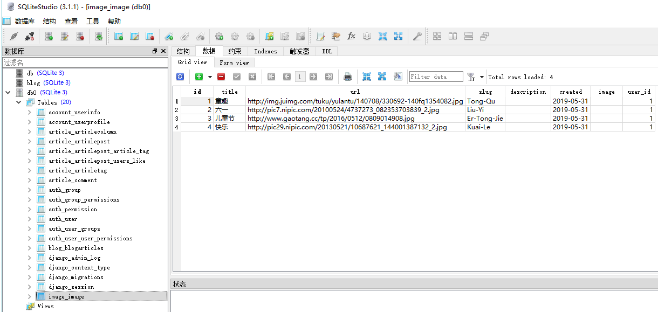Viewport: 658px width, 312px height.
Task: Delete selected row with red minus icon
Action: coord(221,77)
